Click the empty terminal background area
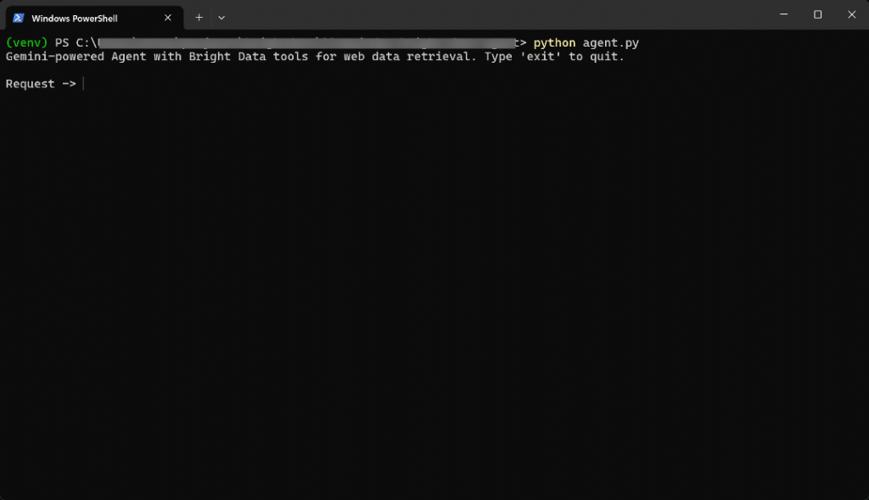Viewport: 869px width, 500px height. pyautogui.click(x=424, y=297)
